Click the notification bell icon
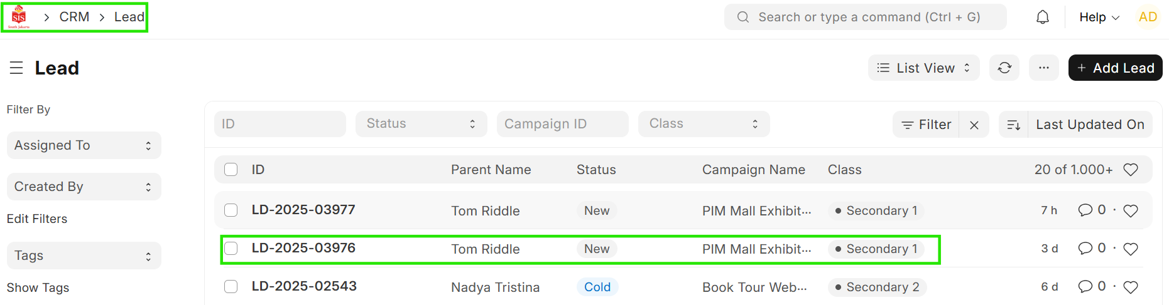Image resolution: width=1169 pixels, height=305 pixels. pos(1042,17)
